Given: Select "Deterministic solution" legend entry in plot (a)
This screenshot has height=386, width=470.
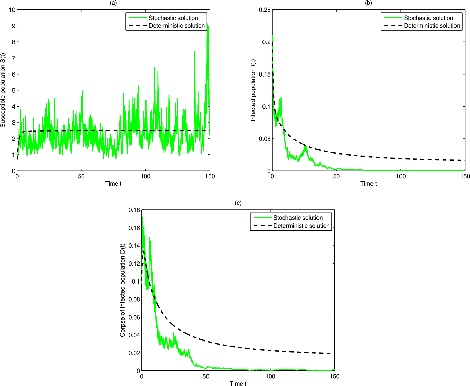Looking at the screenshot, I should tap(177, 26).
